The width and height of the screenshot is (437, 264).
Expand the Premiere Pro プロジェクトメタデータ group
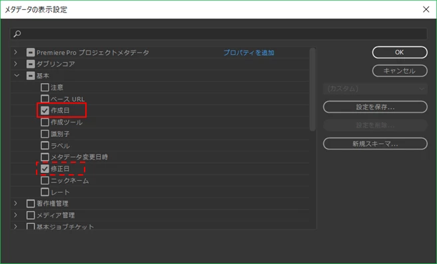15,53
